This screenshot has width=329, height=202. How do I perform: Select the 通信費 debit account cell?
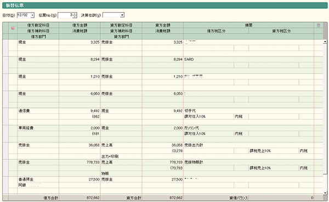click(x=38, y=111)
